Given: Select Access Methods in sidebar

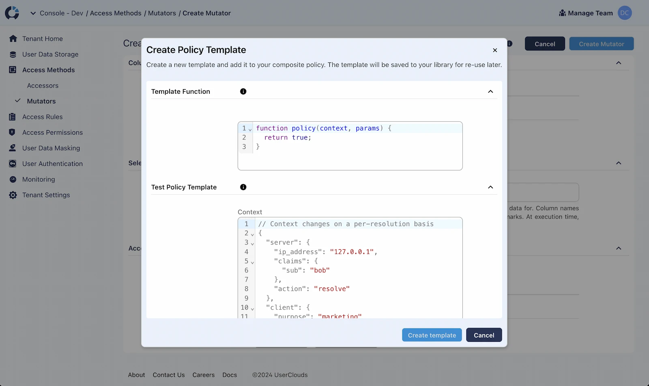Looking at the screenshot, I should (49, 70).
